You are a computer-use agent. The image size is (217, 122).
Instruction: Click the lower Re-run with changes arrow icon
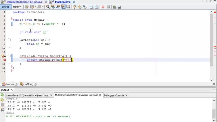(2, 100)
